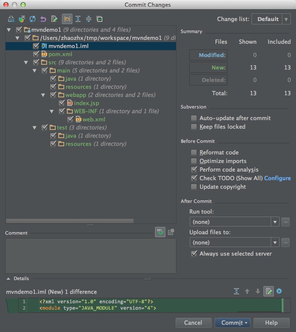The image size is (296, 332).
Task: Click the Select All checkmark icon
Action: click(x=99, y=19)
